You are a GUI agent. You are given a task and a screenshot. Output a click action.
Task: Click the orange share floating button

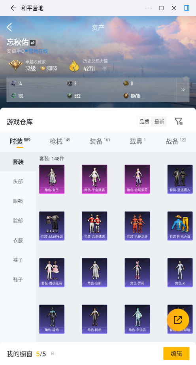(178, 320)
